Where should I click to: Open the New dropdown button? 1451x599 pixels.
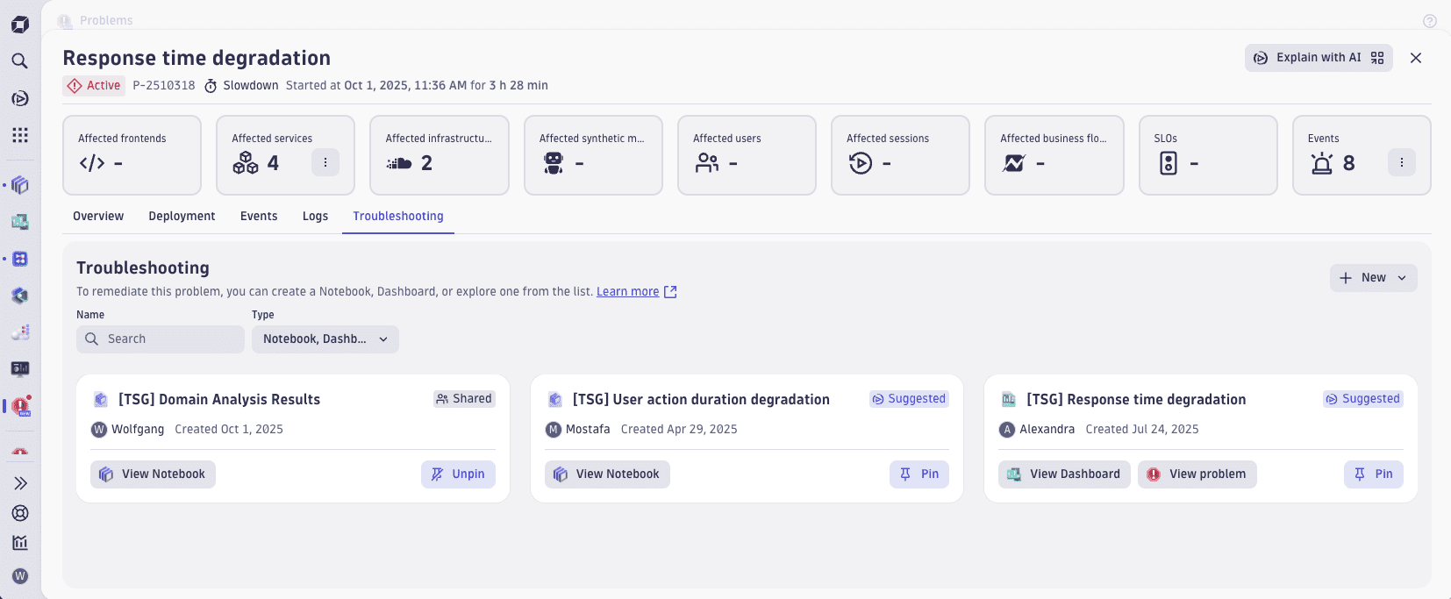tap(1373, 278)
